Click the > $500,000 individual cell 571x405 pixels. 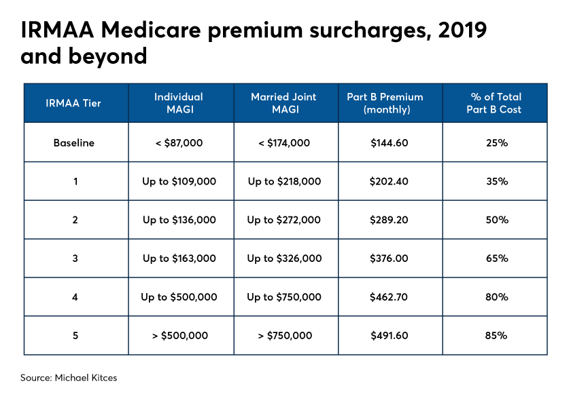(180, 336)
